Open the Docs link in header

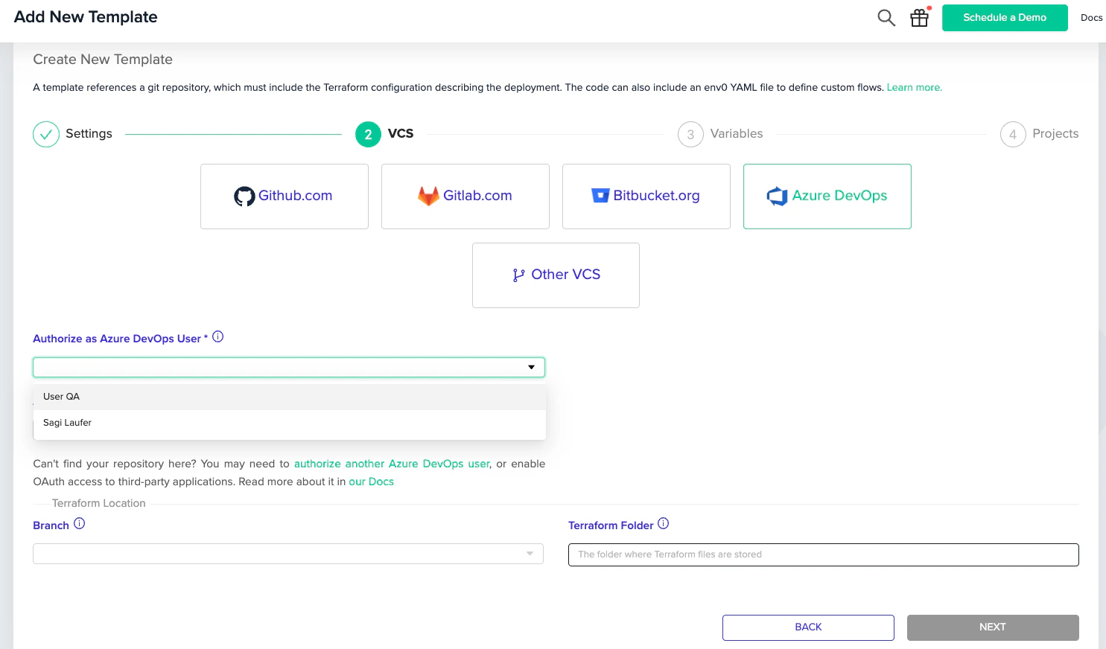click(x=1091, y=18)
